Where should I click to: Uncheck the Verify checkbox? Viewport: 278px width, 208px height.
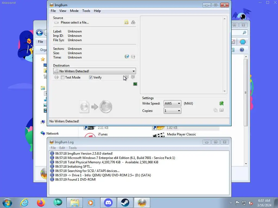tap(91, 77)
